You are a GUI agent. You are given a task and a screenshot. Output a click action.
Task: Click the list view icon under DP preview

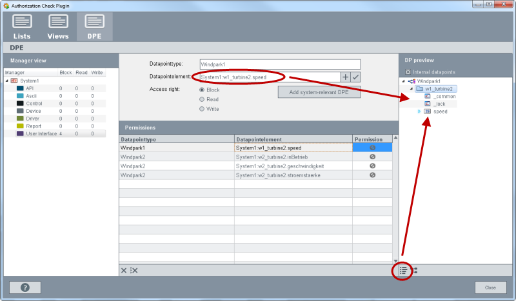click(403, 271)
